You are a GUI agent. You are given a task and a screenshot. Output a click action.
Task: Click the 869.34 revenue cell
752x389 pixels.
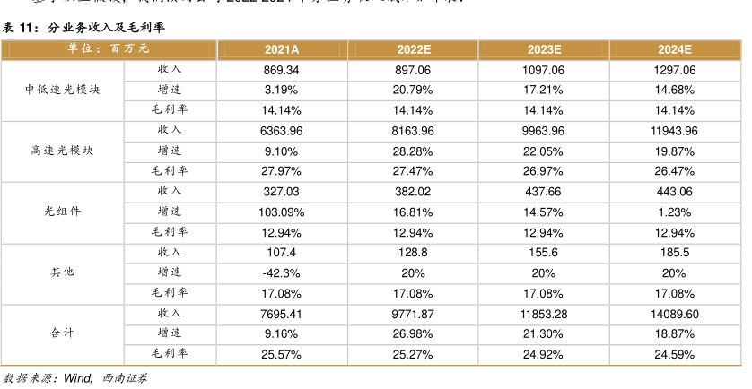pos(281,70)
